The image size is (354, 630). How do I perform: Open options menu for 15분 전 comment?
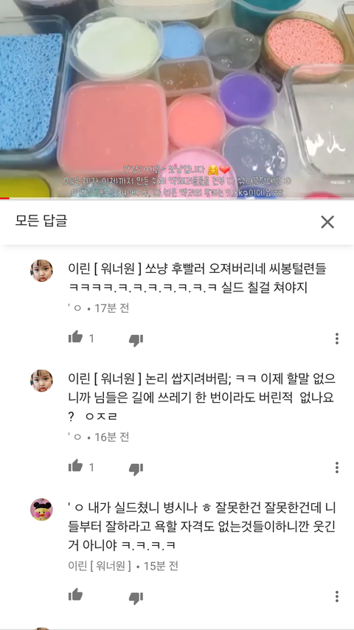337,596
